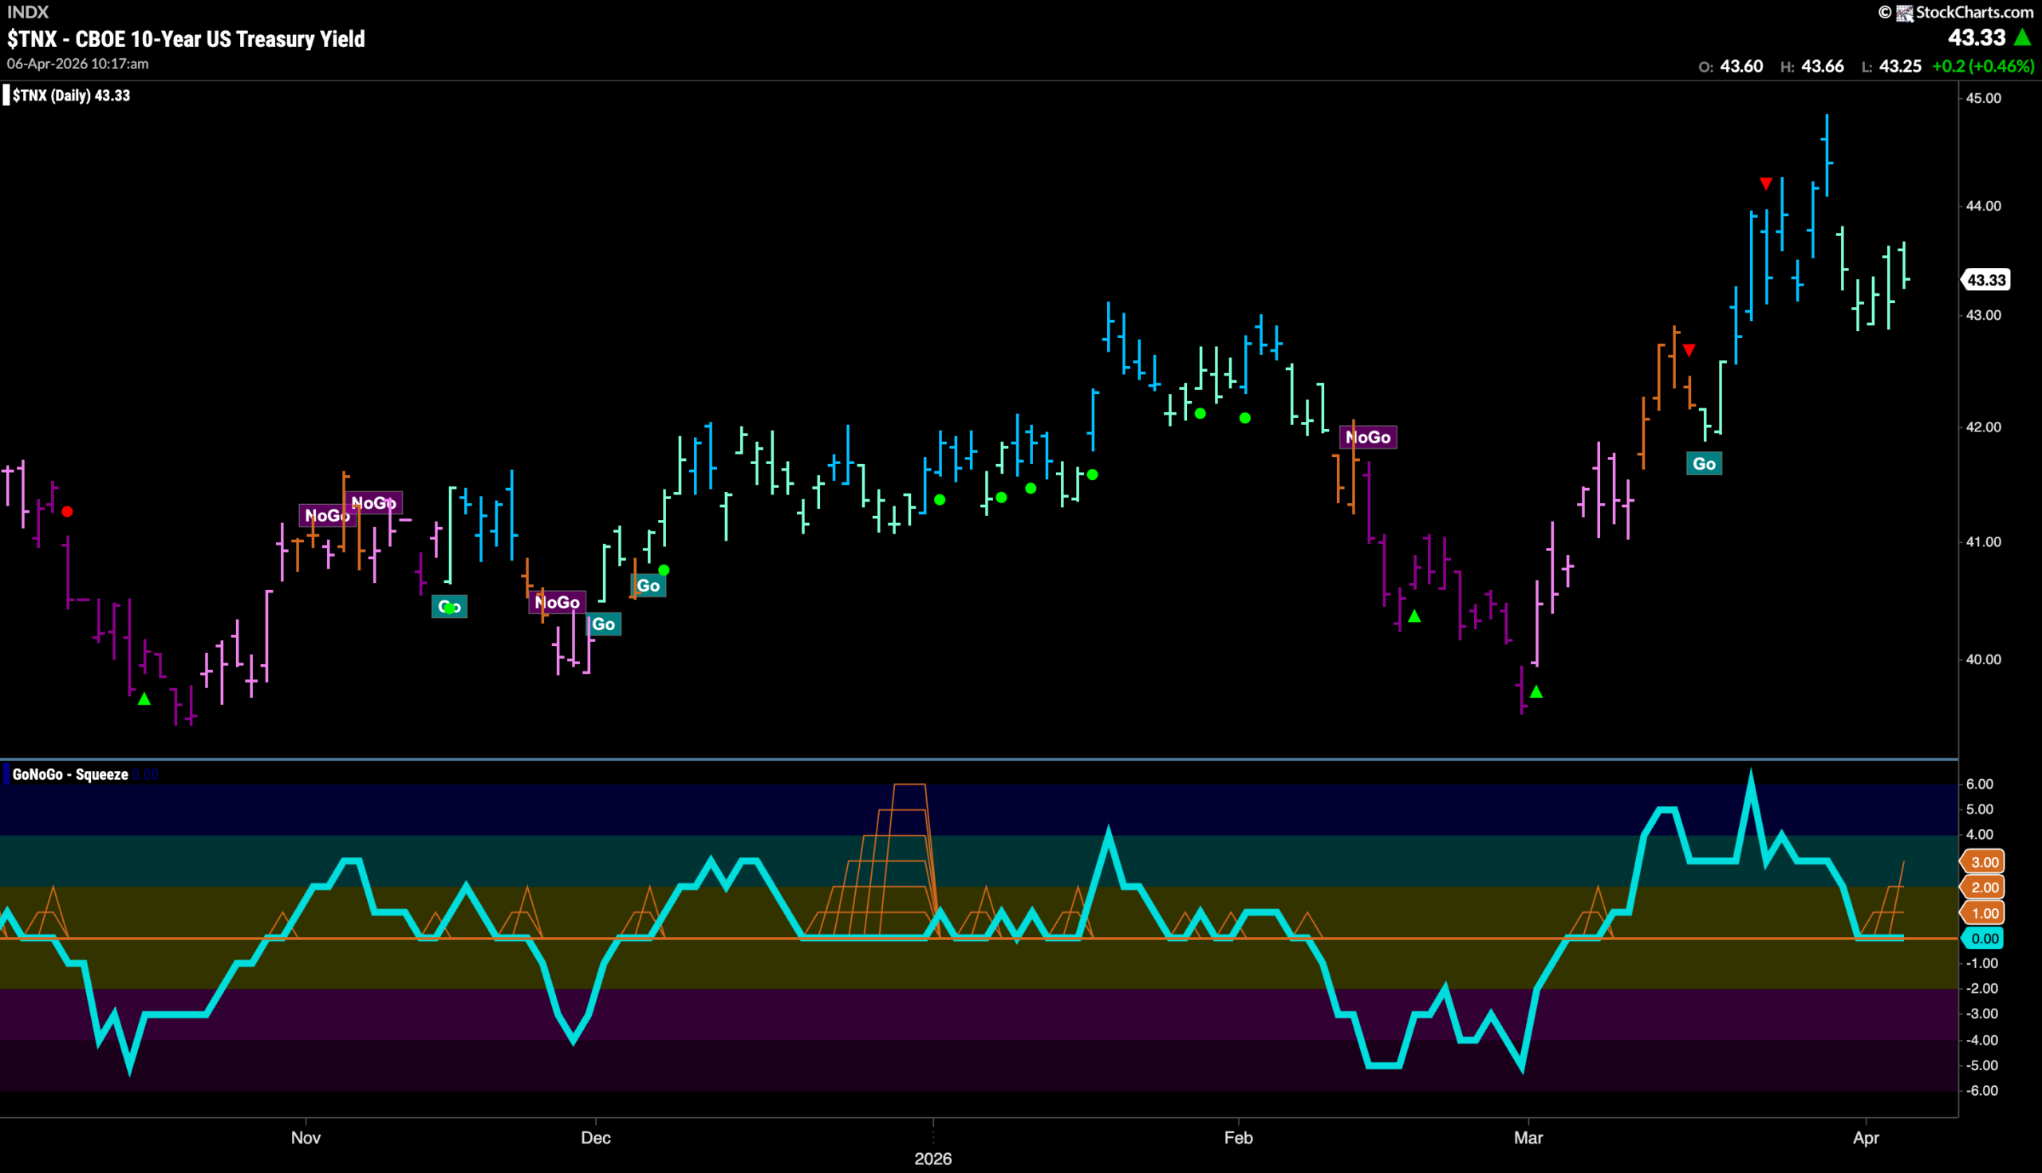Click the 43.33 current price tag on axis

point(1986,281)
